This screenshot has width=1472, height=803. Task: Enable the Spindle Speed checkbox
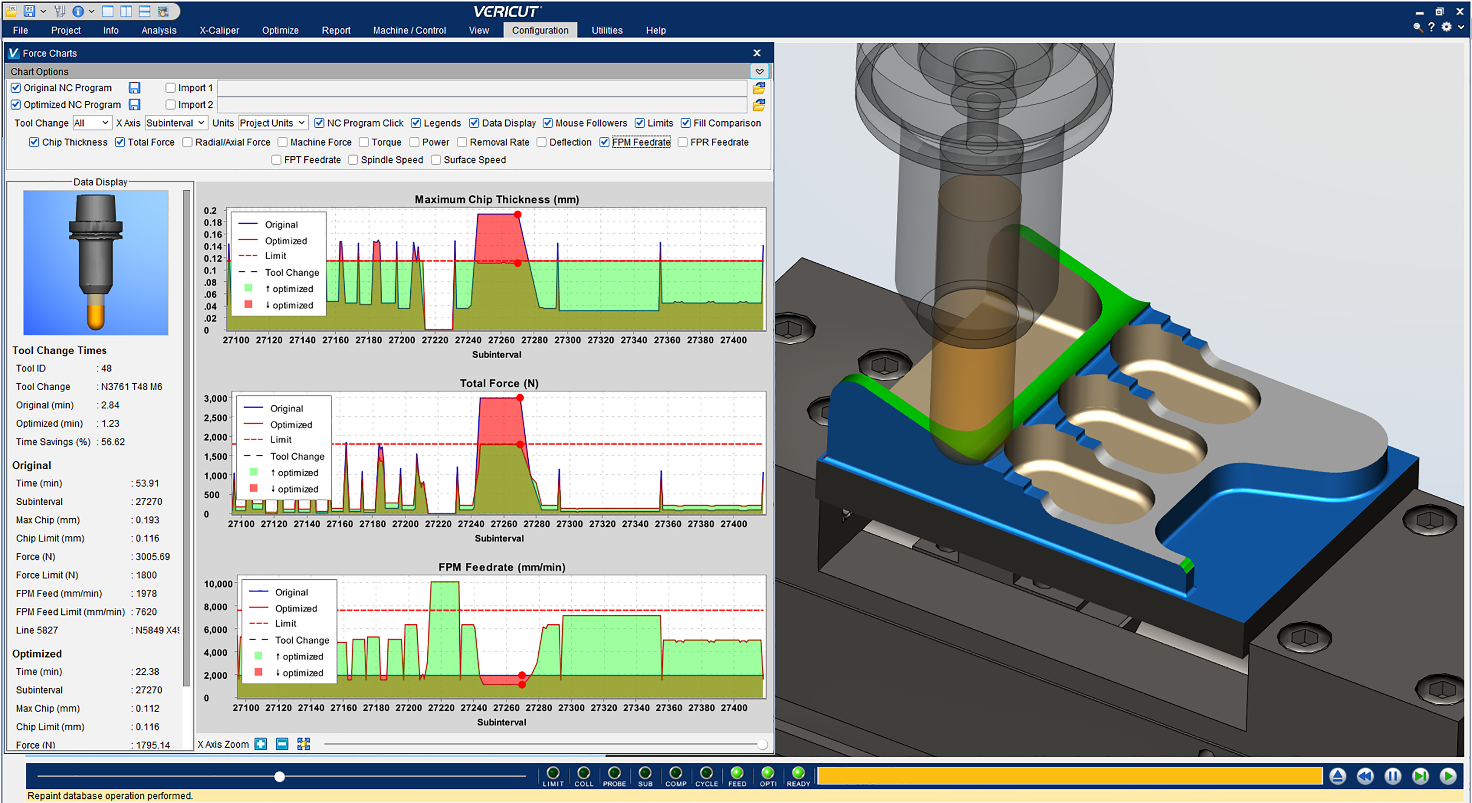pos(353,159)
